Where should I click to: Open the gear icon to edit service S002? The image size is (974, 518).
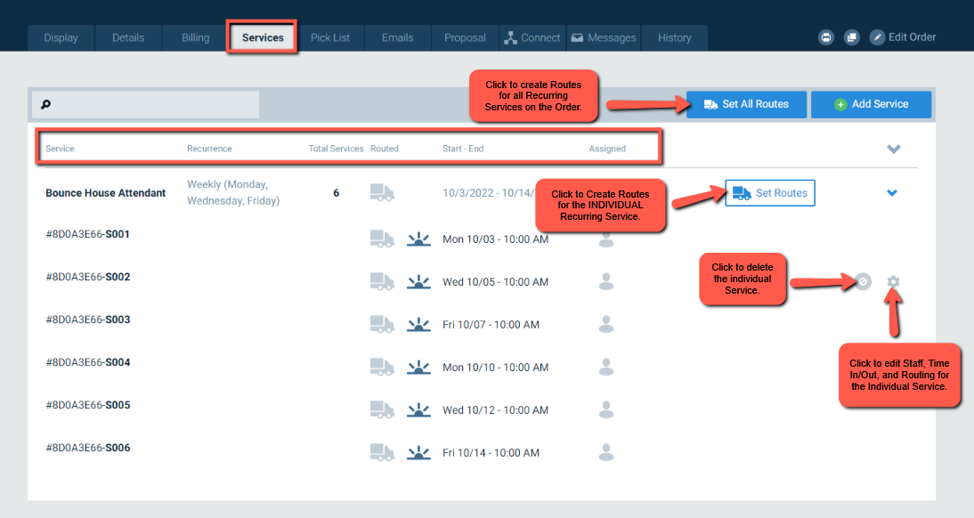pyautogui.click(x=893, y=281)
